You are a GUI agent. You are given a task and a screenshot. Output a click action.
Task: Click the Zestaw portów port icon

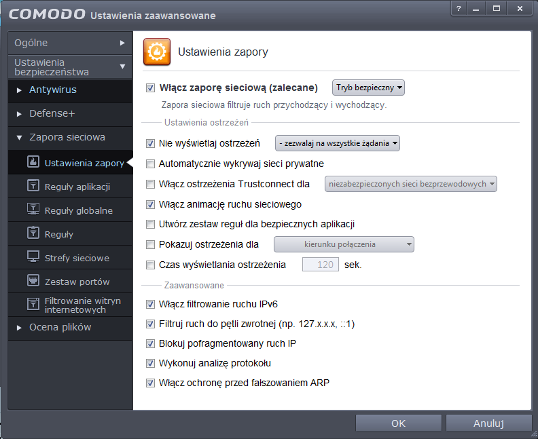pyautogui.click(x=33, y=280)
